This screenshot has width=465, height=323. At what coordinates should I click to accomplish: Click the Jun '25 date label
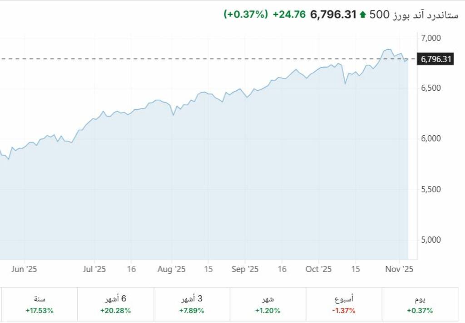tap(24, 269)
